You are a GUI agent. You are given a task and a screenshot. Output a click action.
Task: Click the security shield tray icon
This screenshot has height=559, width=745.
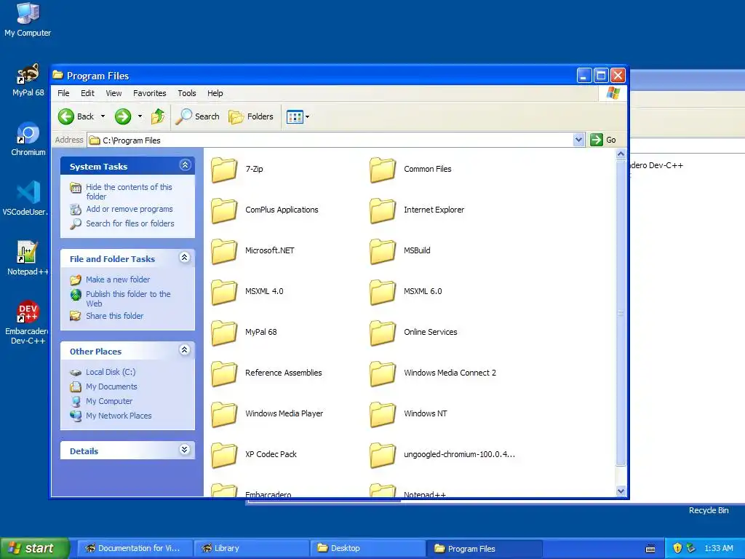tap(677, 548)
